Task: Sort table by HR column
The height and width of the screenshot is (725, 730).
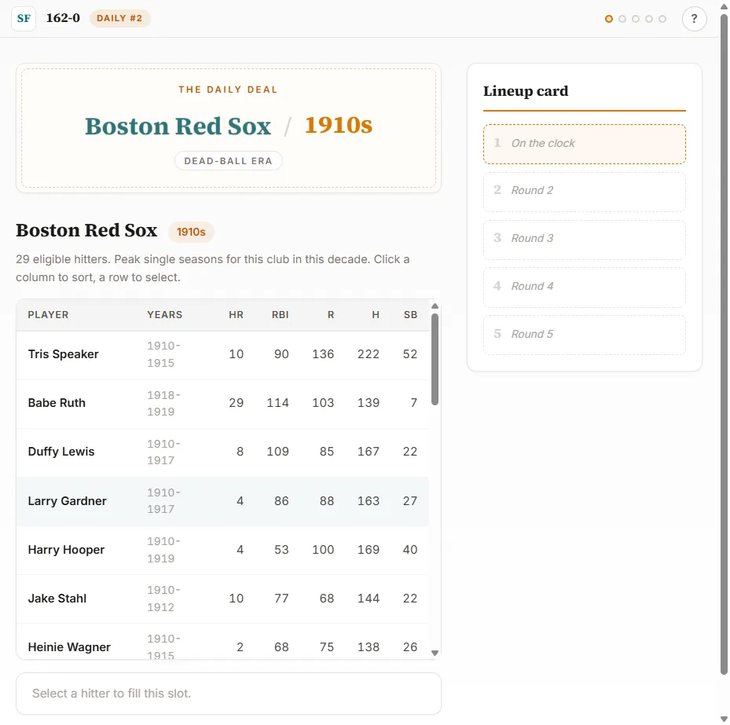Action: (x=236, y=314)
